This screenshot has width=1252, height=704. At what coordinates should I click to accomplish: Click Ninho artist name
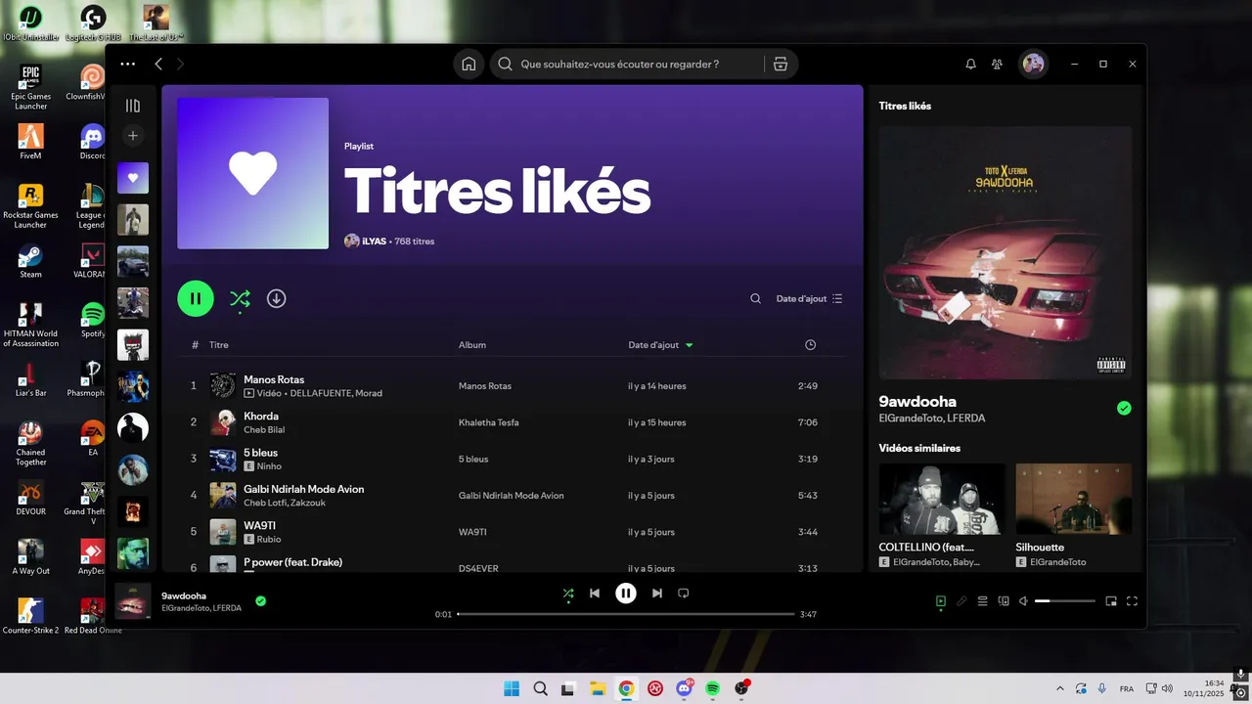click(269, 466)
